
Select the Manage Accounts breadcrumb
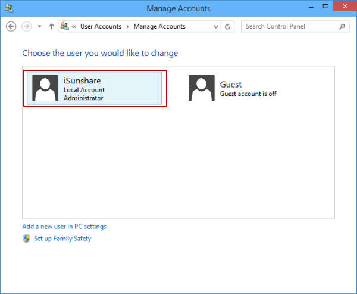coord(159,27)
